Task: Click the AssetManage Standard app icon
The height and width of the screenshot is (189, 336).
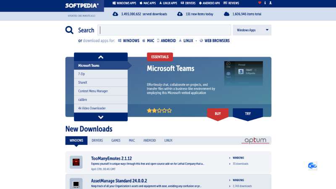Action: 76,184
